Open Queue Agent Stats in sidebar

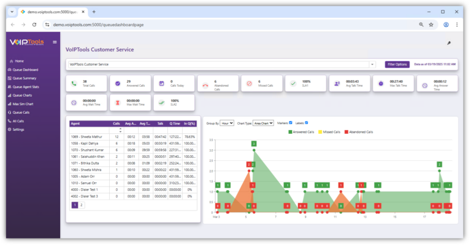(x=28, y=87)
